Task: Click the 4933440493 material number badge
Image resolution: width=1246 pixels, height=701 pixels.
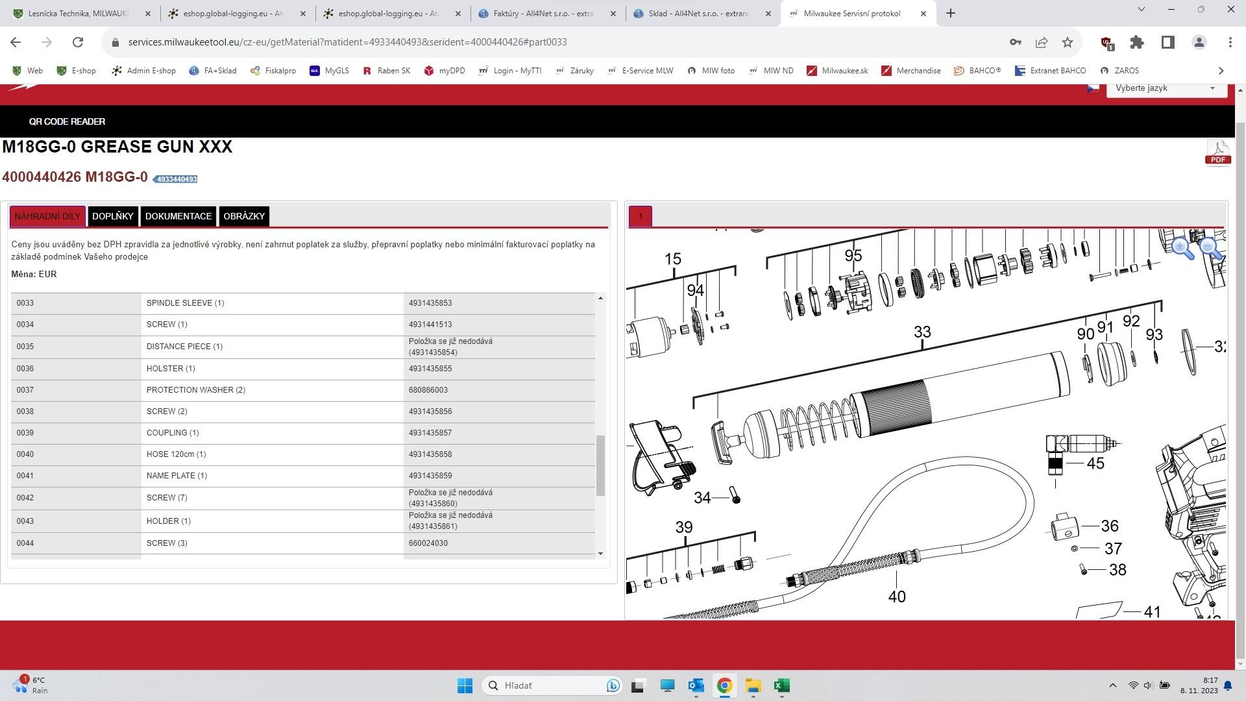Action: point(176,179)
